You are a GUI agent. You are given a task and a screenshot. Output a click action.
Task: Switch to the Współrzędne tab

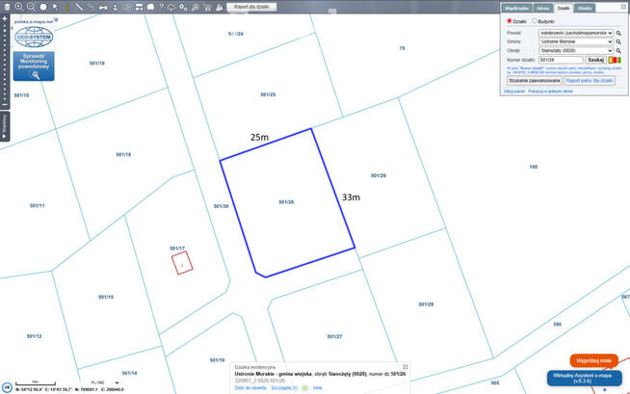coord(517,7)
